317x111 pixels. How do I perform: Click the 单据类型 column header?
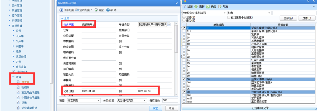[283, 25]
